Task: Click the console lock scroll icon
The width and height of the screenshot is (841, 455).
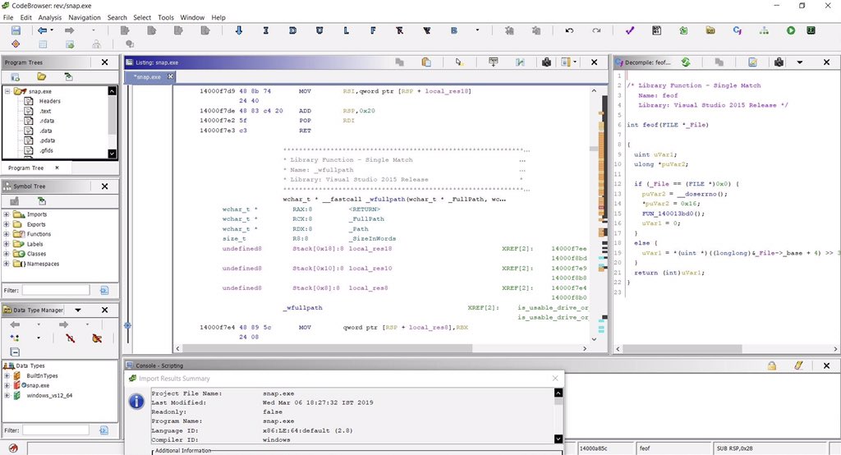Action: 771,365
